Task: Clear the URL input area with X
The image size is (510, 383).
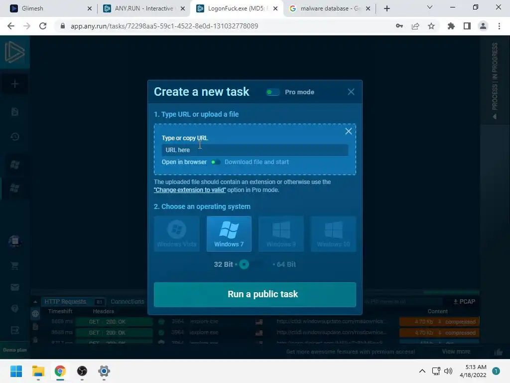Action: coord(348,131)
